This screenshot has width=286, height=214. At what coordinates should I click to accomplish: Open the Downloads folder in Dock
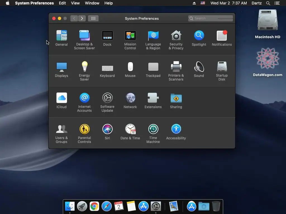click(204, 206)
